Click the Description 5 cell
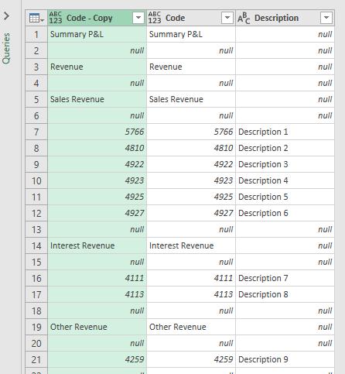The width and height of the screenshot is (345, 374). [x=285, y=197]
